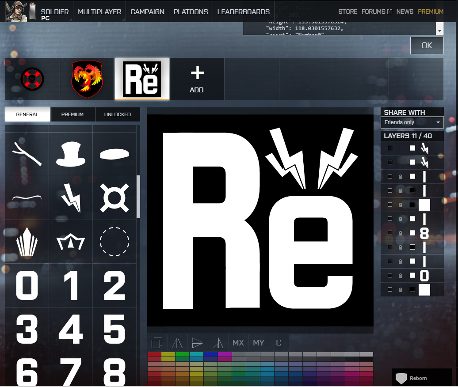Pick the top hat shape
The image size is (458, 387).
coord(71,154)
